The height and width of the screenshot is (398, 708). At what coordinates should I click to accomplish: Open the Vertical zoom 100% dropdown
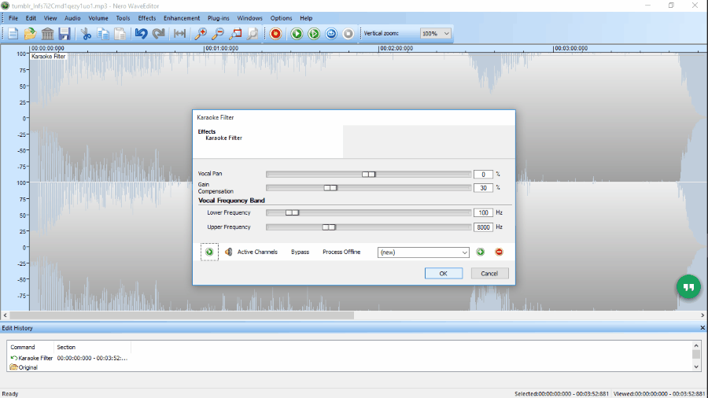pos(435,33)
